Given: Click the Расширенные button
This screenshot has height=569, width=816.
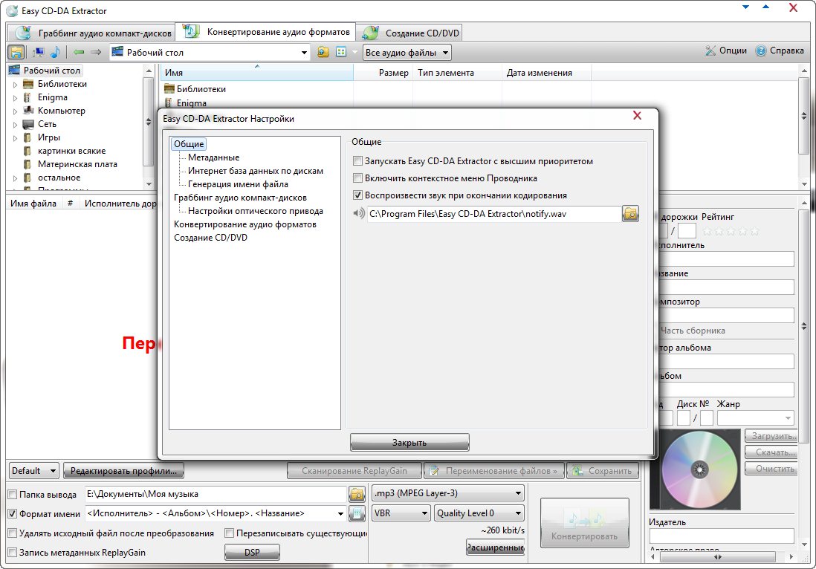Looking at the screenshot, I should (495, 547).
